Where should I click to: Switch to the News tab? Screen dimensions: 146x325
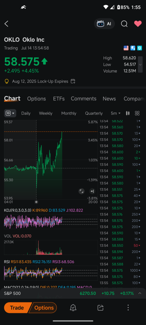pos(109,99)
